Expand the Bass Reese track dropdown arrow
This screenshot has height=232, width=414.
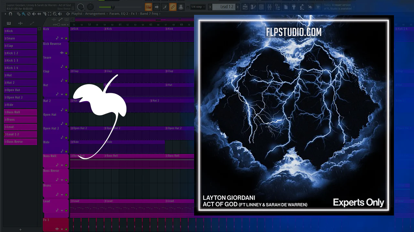(62, 180)
